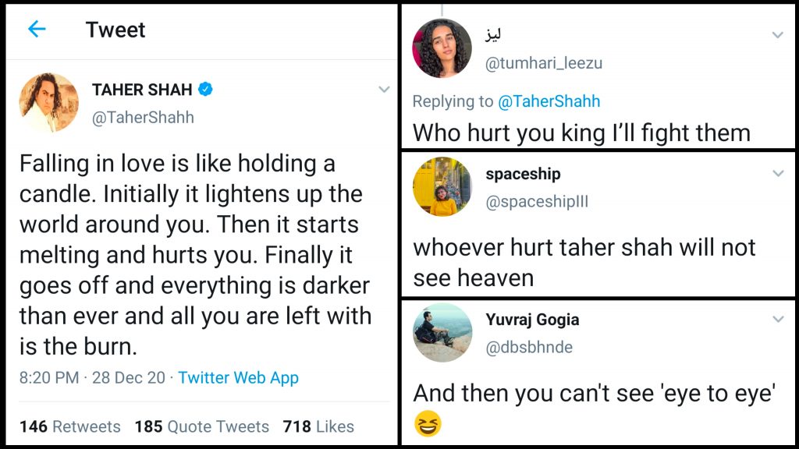799x449 pixels.
Task: View the 185 Quote Tweets
Action: [x=201, y=426]
